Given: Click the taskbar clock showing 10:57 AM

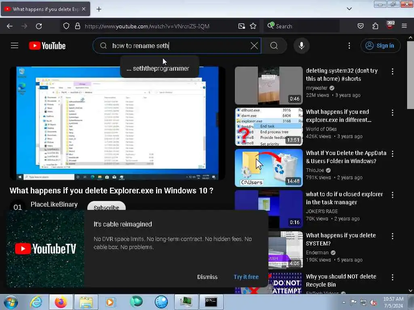Looking at the screenshot, I should pyautogui.click(x=393, y=302).
